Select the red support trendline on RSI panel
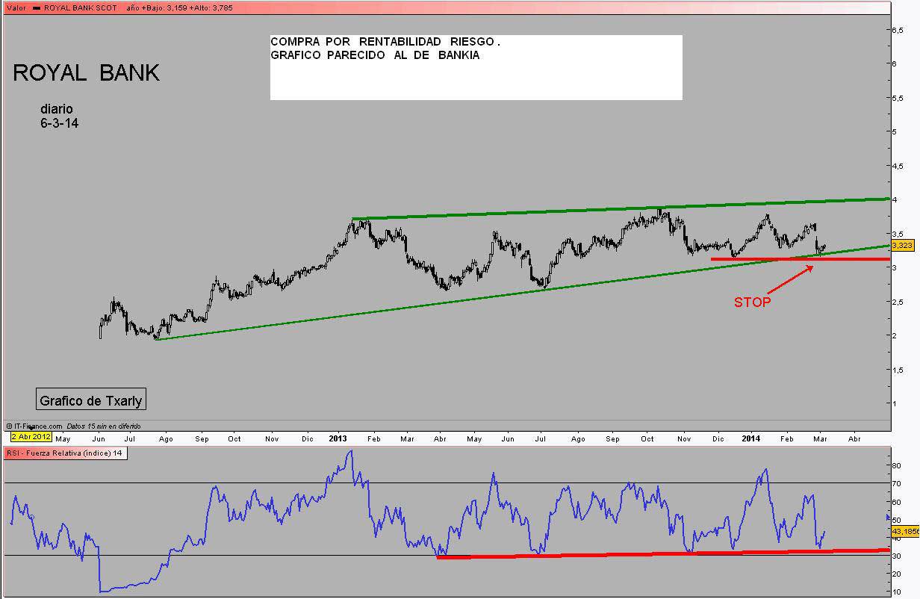 pyautogui.click(x=657, y=553)
